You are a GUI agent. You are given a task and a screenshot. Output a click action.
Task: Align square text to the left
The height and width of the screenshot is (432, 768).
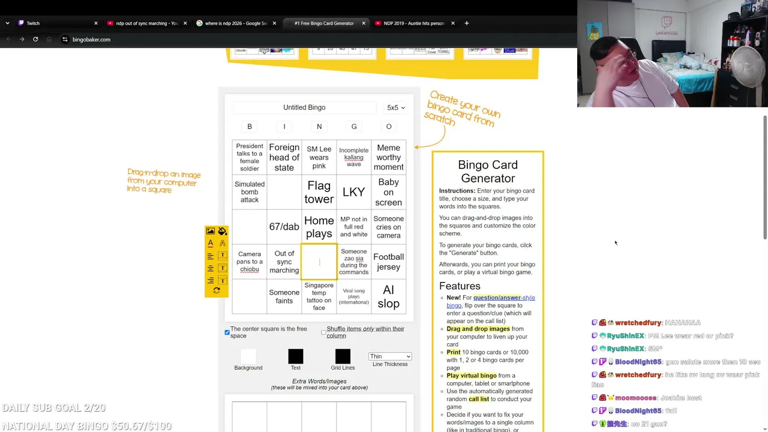[210, 256]
